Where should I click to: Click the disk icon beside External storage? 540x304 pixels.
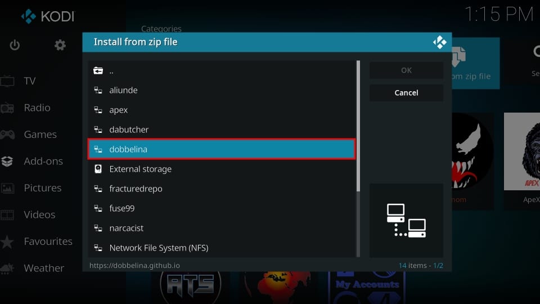pos(98,169)
